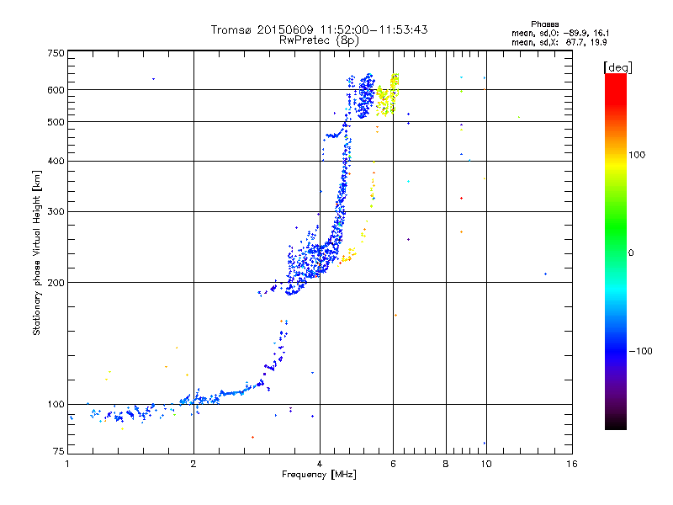Click the x-axis tick label "16"
This screenshot has height=505, width=673.
coord(572,464)
